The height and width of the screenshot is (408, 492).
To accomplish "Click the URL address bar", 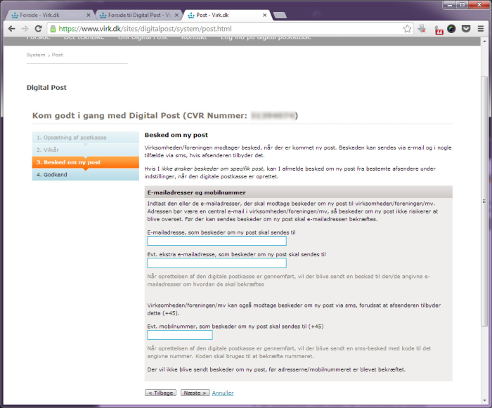I will (229, 29).
